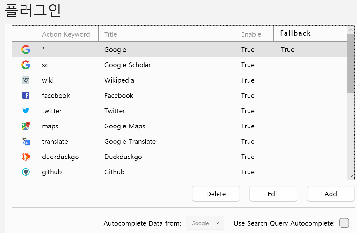Click the Duckduckgo icon

(26, 157)
